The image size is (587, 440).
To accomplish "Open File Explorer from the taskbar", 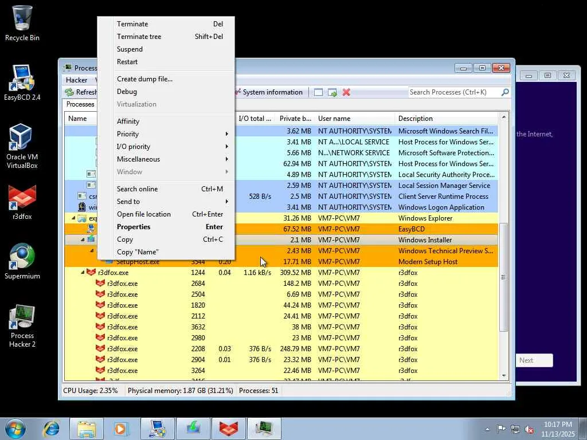I will [x=87, y=429].
